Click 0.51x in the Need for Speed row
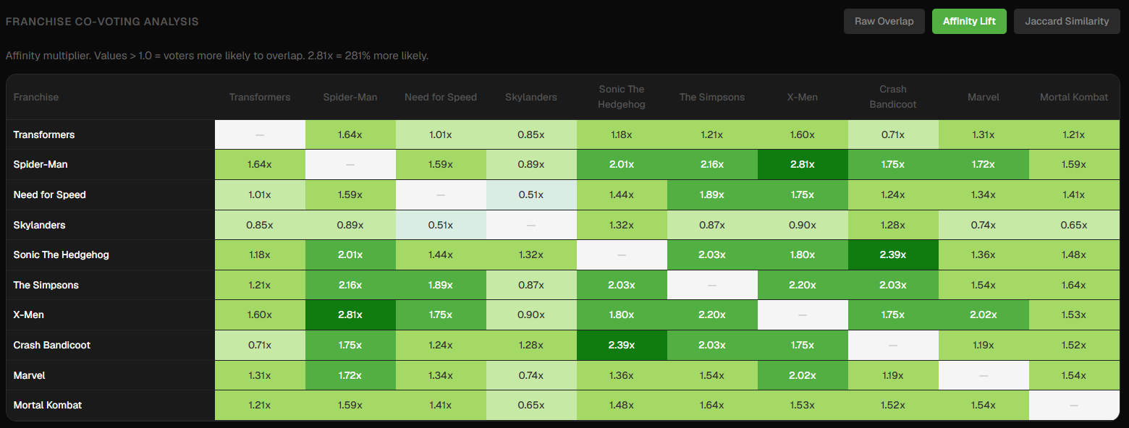This screenshot has height=428, width=1129. click(531, 195)
